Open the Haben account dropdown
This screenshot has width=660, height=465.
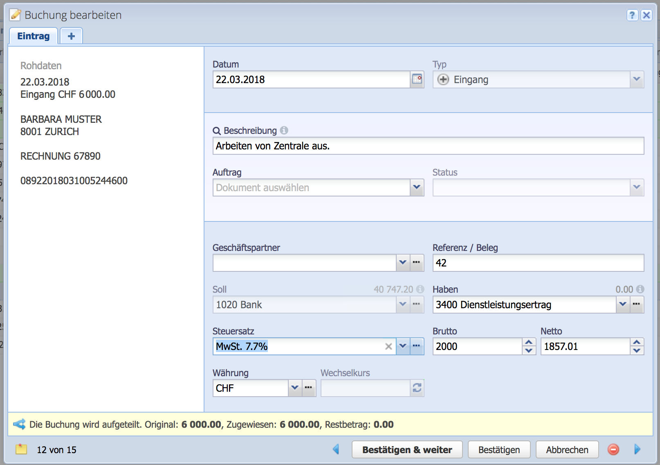click(x=622, y=304)
